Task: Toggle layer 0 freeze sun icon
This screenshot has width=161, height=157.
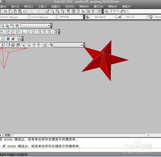Action: click(x=114, y=11)
